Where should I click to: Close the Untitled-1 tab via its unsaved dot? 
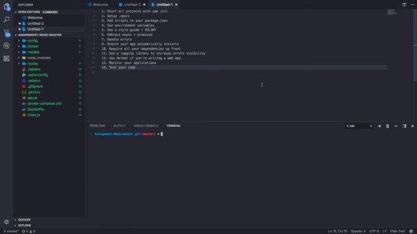click(176, 5)
